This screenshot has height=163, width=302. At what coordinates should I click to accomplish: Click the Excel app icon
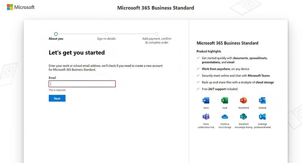pos(225,100)
